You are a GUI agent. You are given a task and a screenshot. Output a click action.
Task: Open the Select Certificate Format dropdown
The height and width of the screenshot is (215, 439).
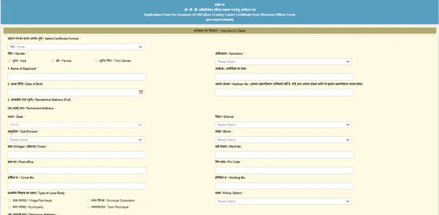click(76, 47)
